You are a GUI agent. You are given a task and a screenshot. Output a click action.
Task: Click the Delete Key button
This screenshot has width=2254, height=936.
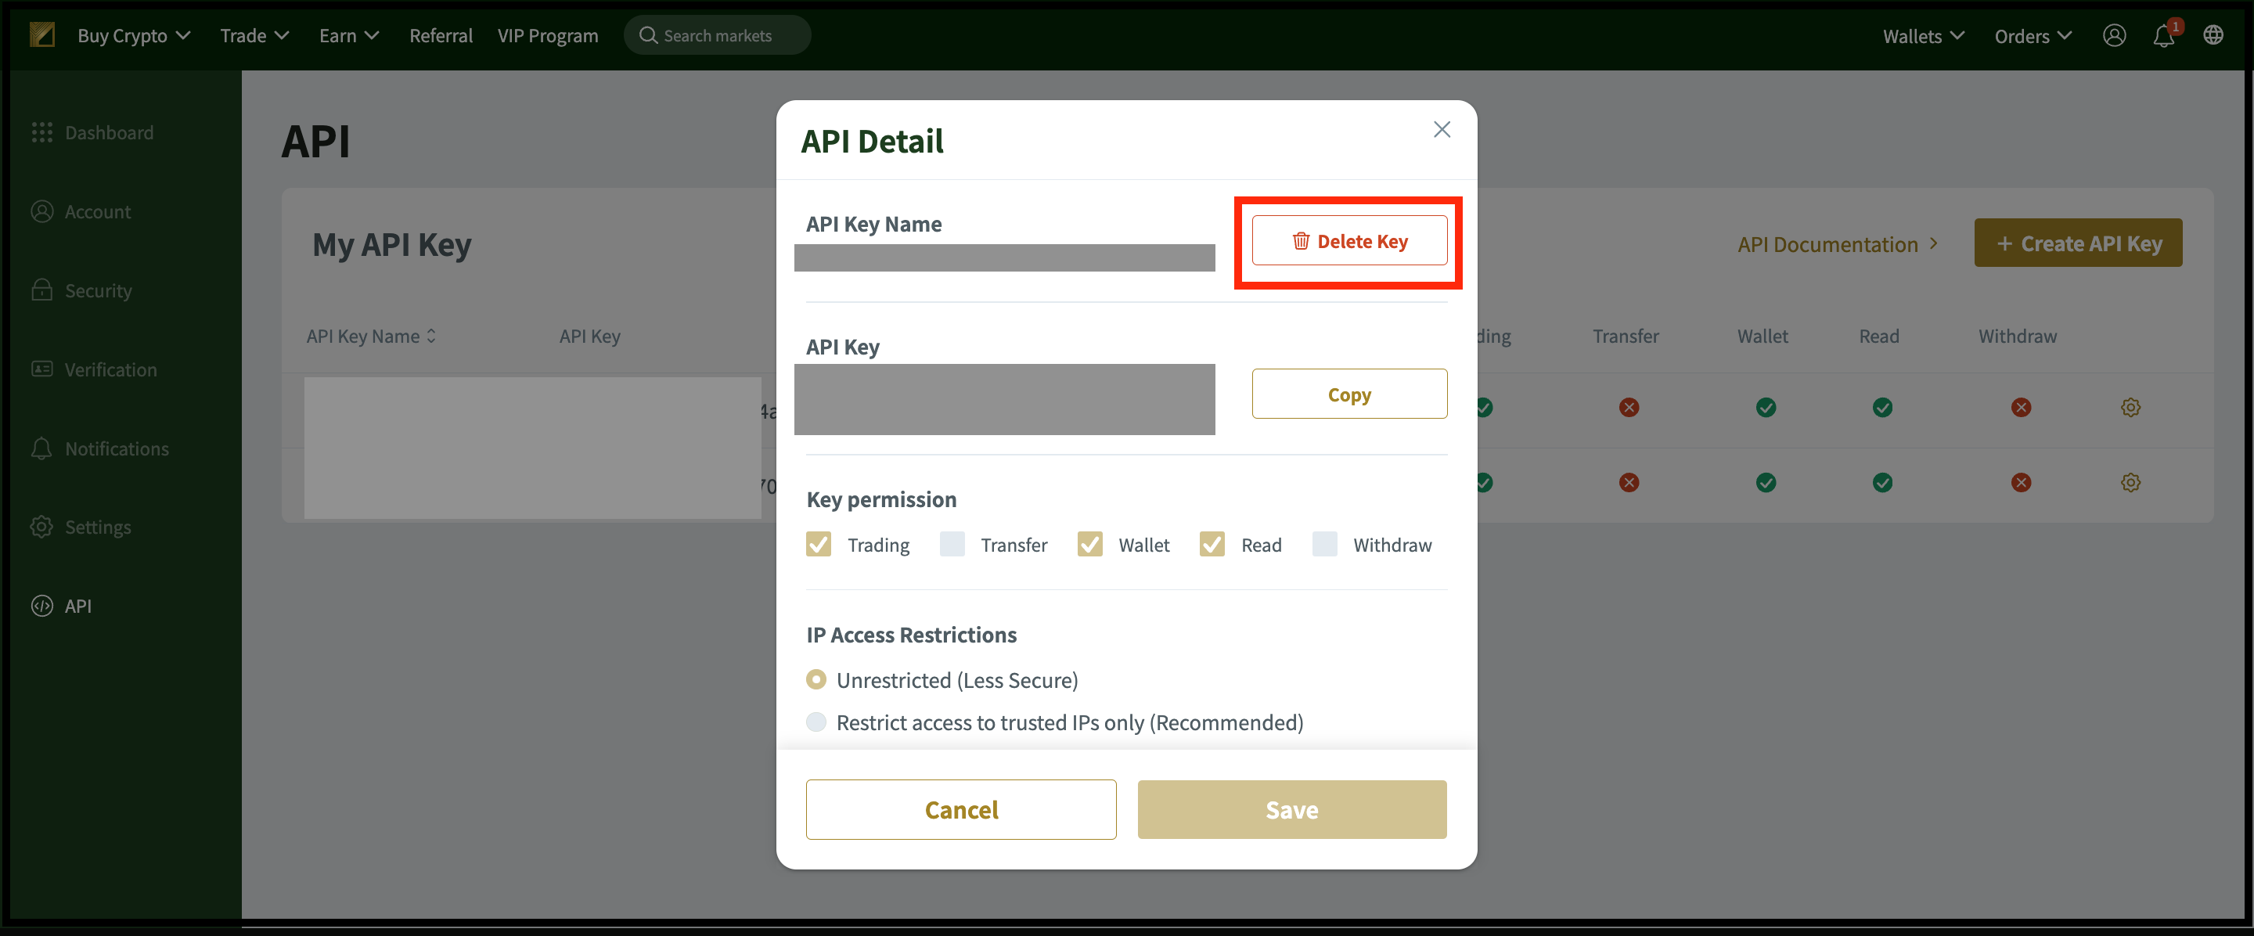click(x=1349, y=240)
